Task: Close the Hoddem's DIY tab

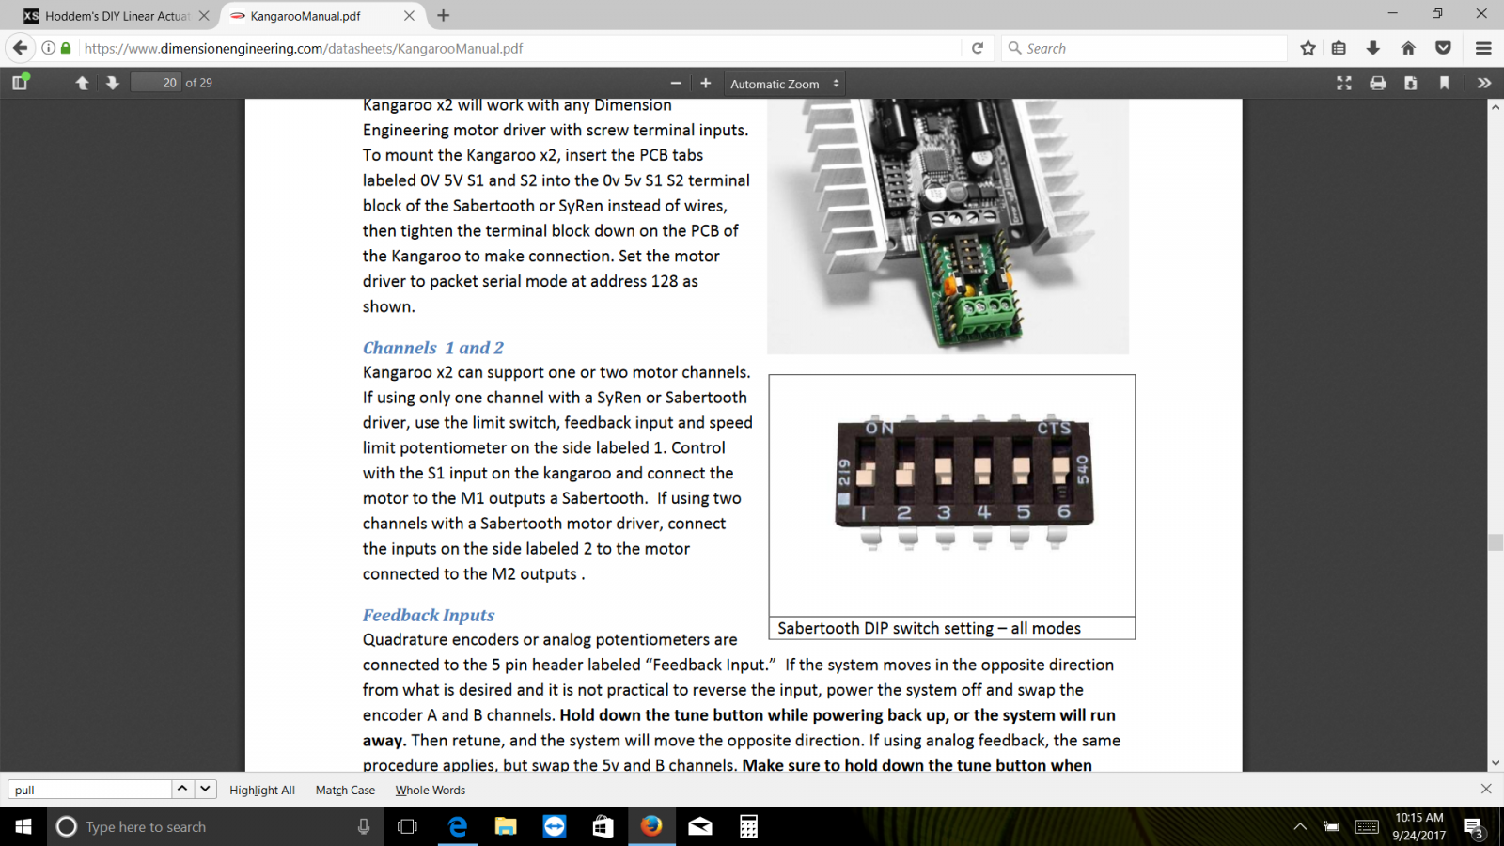Action: (204, 16)
